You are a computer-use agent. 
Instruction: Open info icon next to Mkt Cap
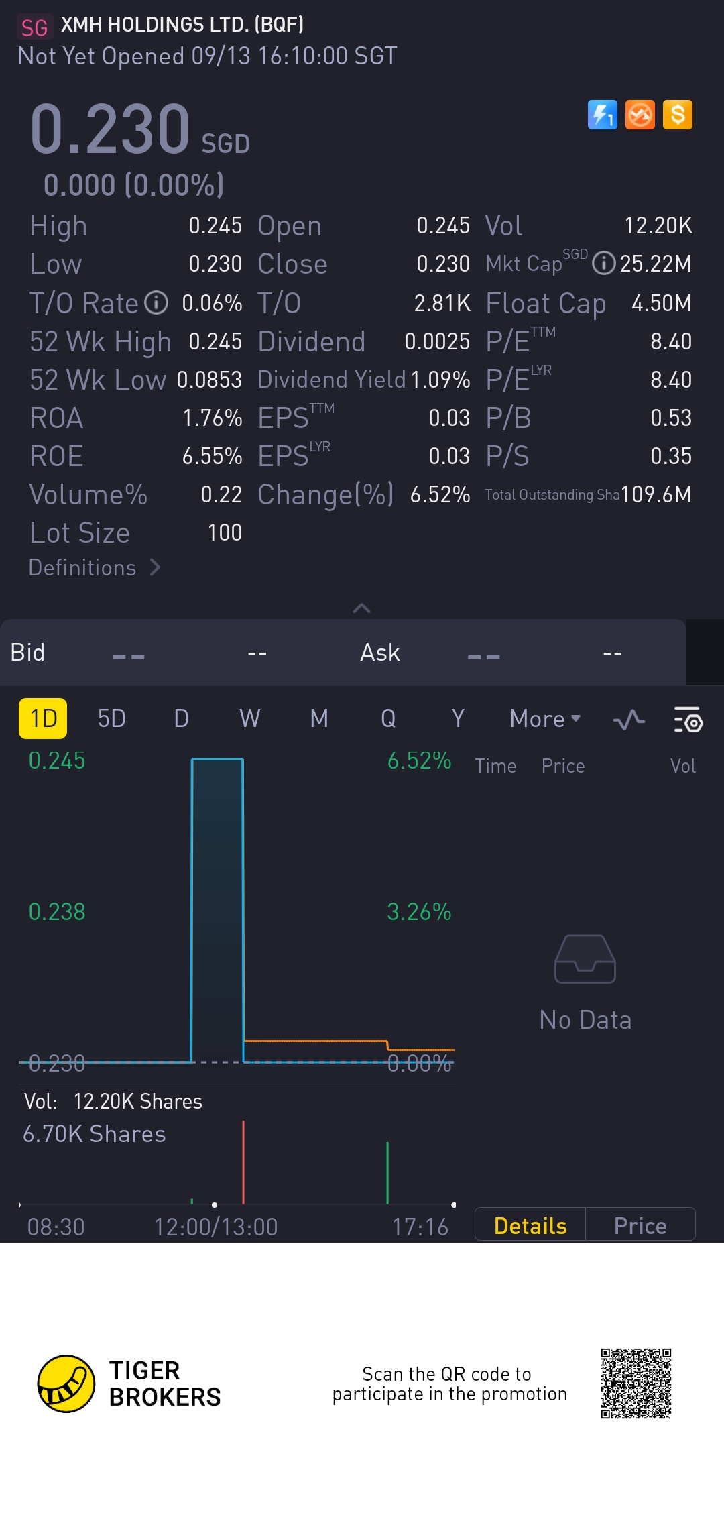coord(604,263)
